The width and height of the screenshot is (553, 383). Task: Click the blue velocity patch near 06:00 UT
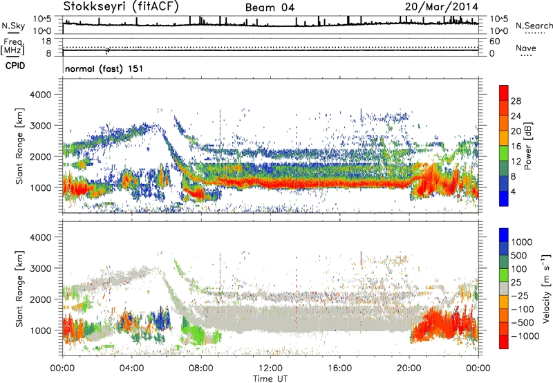(x=162, y=319)
